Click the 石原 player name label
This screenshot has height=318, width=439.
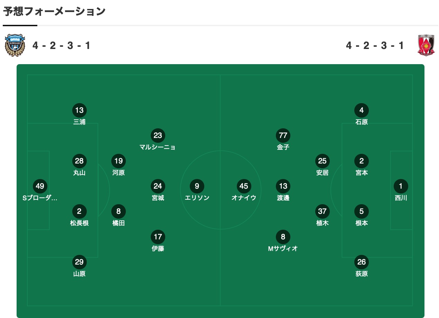(x=362, y=122)
